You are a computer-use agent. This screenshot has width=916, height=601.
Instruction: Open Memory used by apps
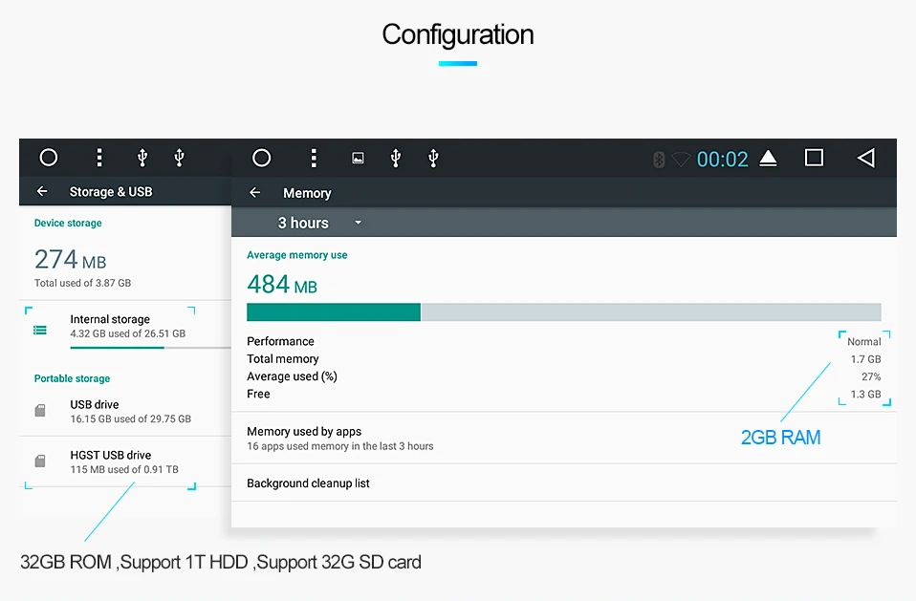564,439
